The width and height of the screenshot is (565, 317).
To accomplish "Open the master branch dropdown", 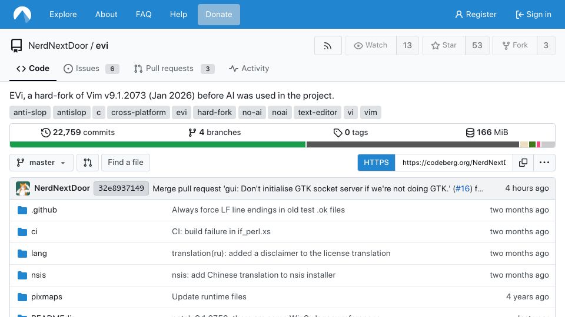I will (41, 163).
